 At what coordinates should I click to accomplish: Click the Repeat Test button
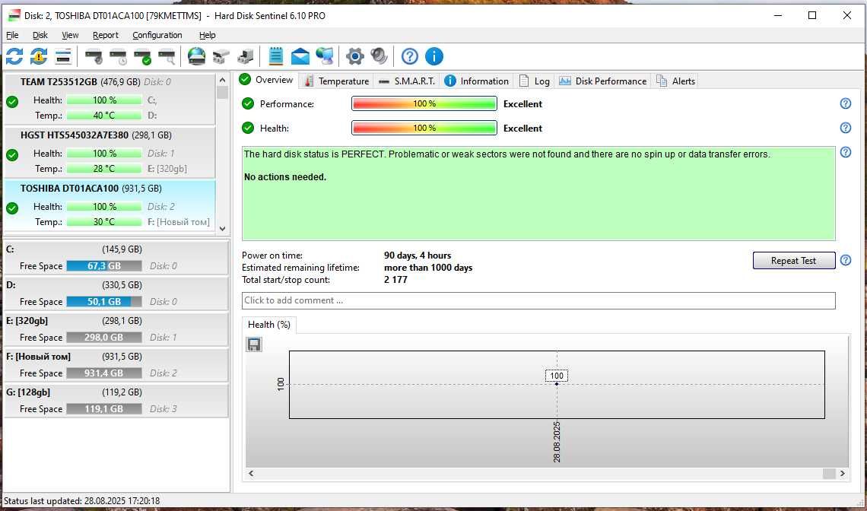793,261
